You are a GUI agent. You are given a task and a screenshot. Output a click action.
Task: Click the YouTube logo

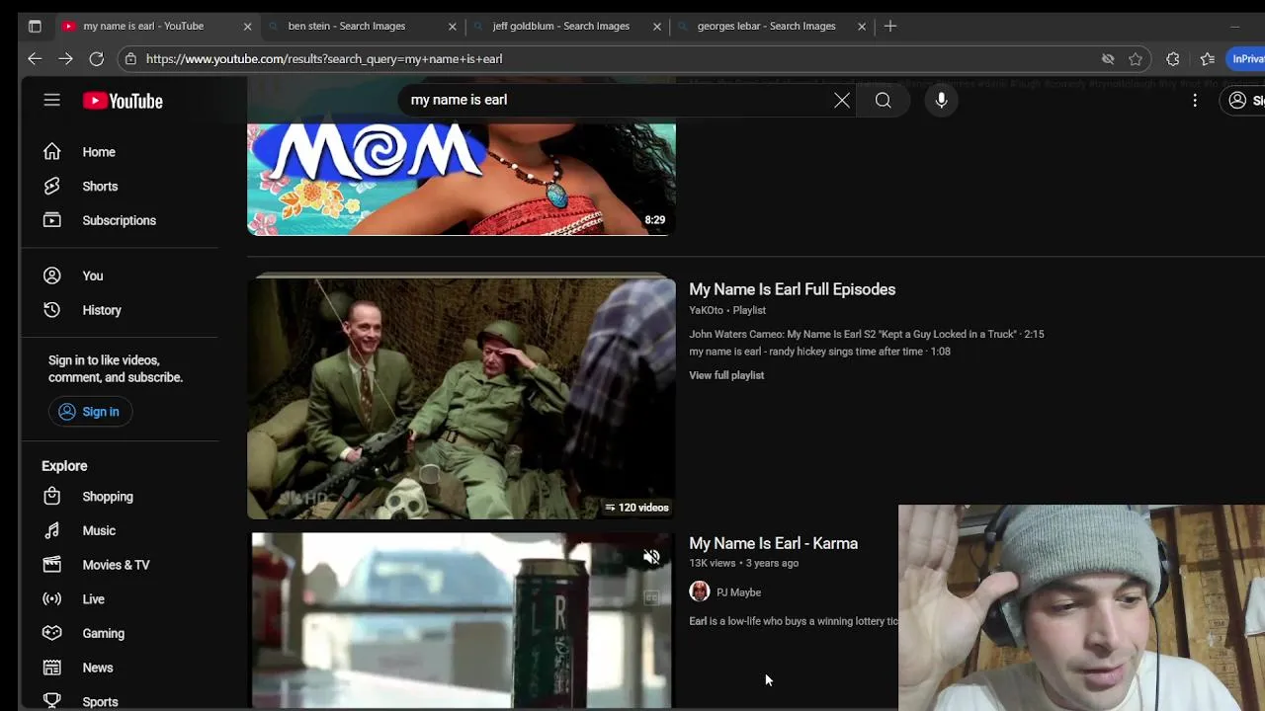pos(123,101)
